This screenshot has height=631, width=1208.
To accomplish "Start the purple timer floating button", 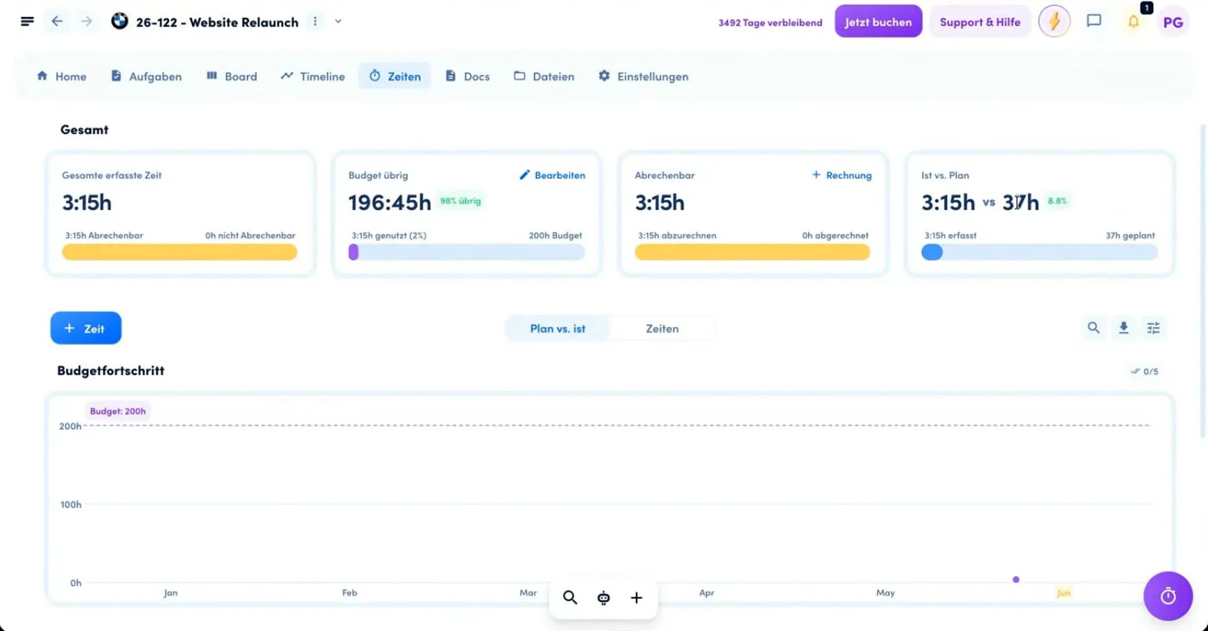I will point(1168,596).
